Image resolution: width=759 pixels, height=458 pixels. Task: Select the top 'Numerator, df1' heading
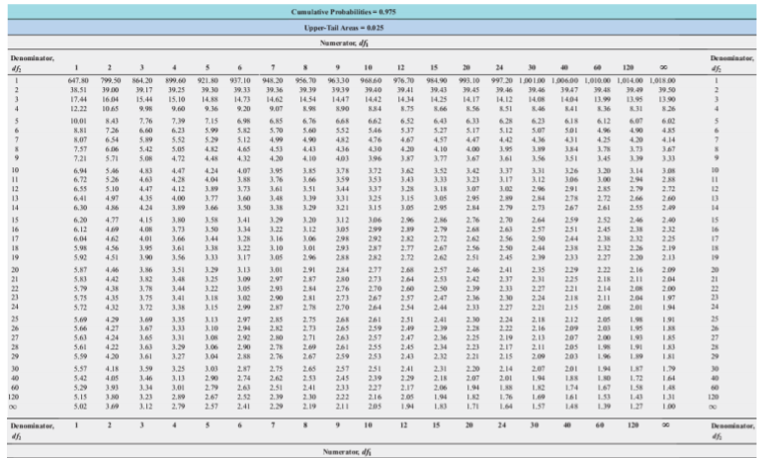pyautogui.click(x=344, y=44)
